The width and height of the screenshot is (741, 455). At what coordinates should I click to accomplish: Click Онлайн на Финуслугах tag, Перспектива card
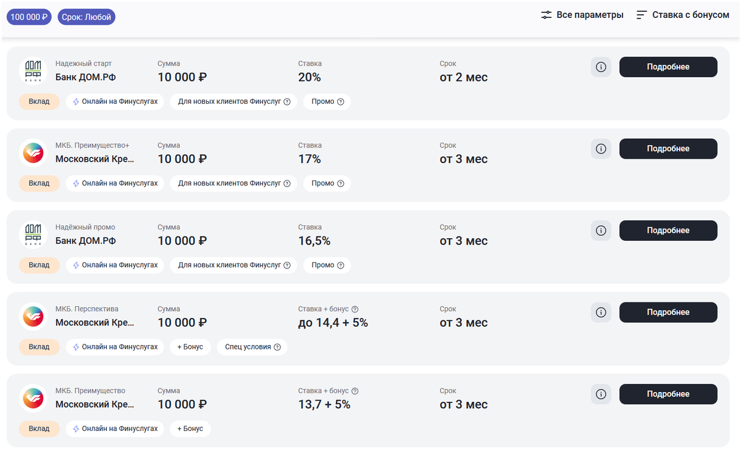[x=115, y=347]
